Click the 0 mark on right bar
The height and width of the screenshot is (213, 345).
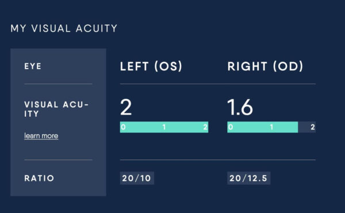pyautogui.click(x=231, y=127)
